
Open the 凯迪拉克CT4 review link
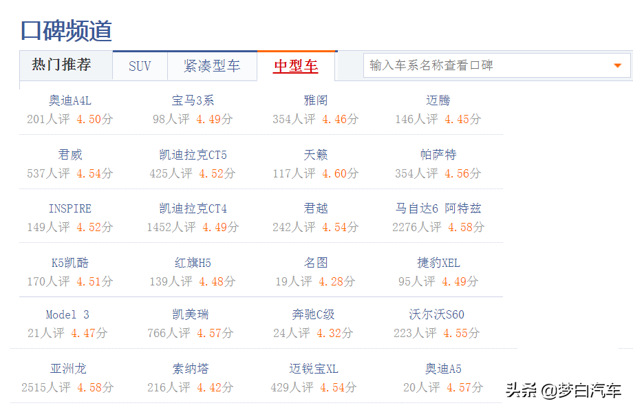[193, 208]
